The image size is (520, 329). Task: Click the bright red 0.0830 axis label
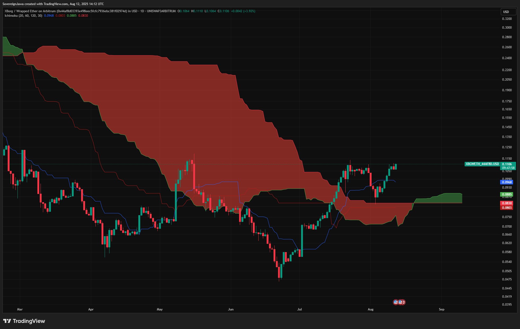click(x=506, y=203)
